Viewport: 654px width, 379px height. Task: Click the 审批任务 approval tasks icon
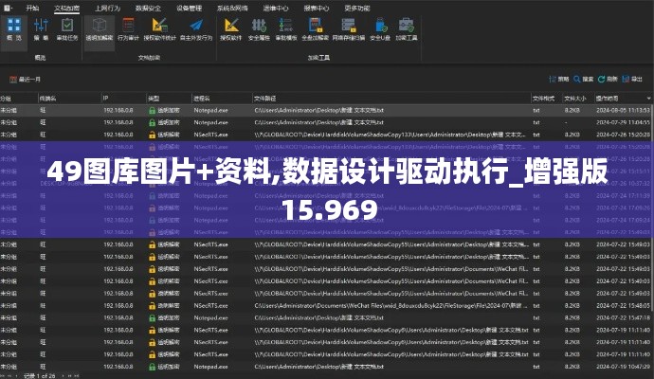click(67, 29)
